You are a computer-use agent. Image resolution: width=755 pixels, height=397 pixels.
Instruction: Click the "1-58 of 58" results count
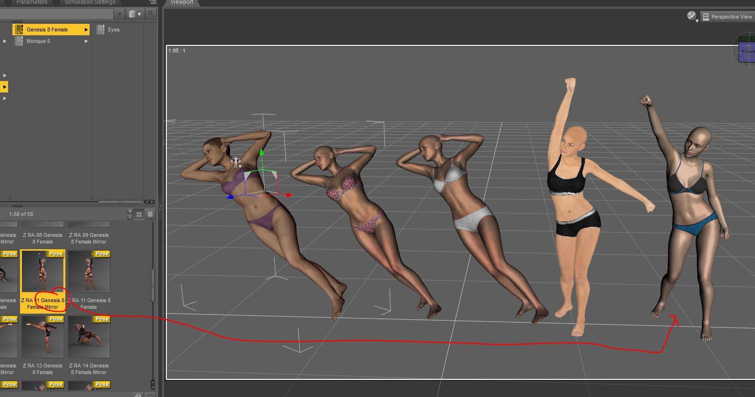tap(21, 214)
